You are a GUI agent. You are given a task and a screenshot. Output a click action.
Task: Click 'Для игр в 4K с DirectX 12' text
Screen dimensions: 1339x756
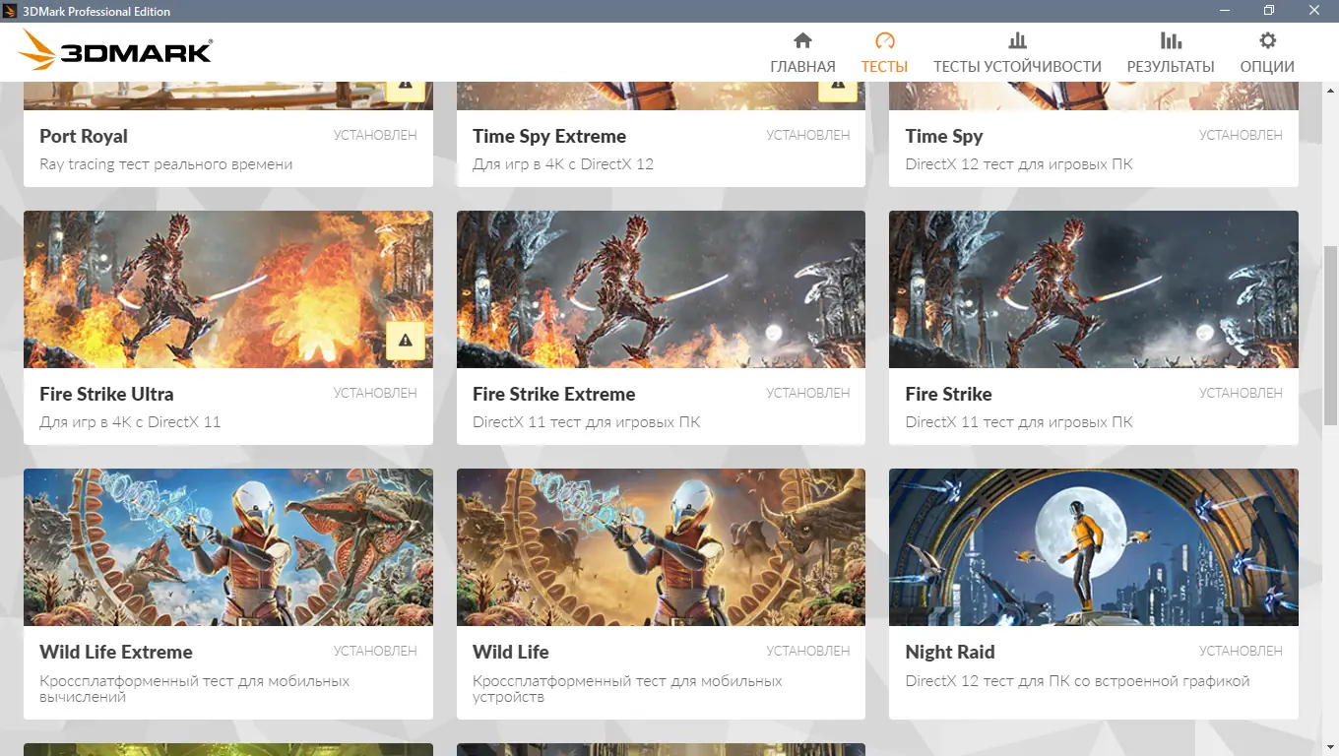pyautogui.click(x=563, y=164)
